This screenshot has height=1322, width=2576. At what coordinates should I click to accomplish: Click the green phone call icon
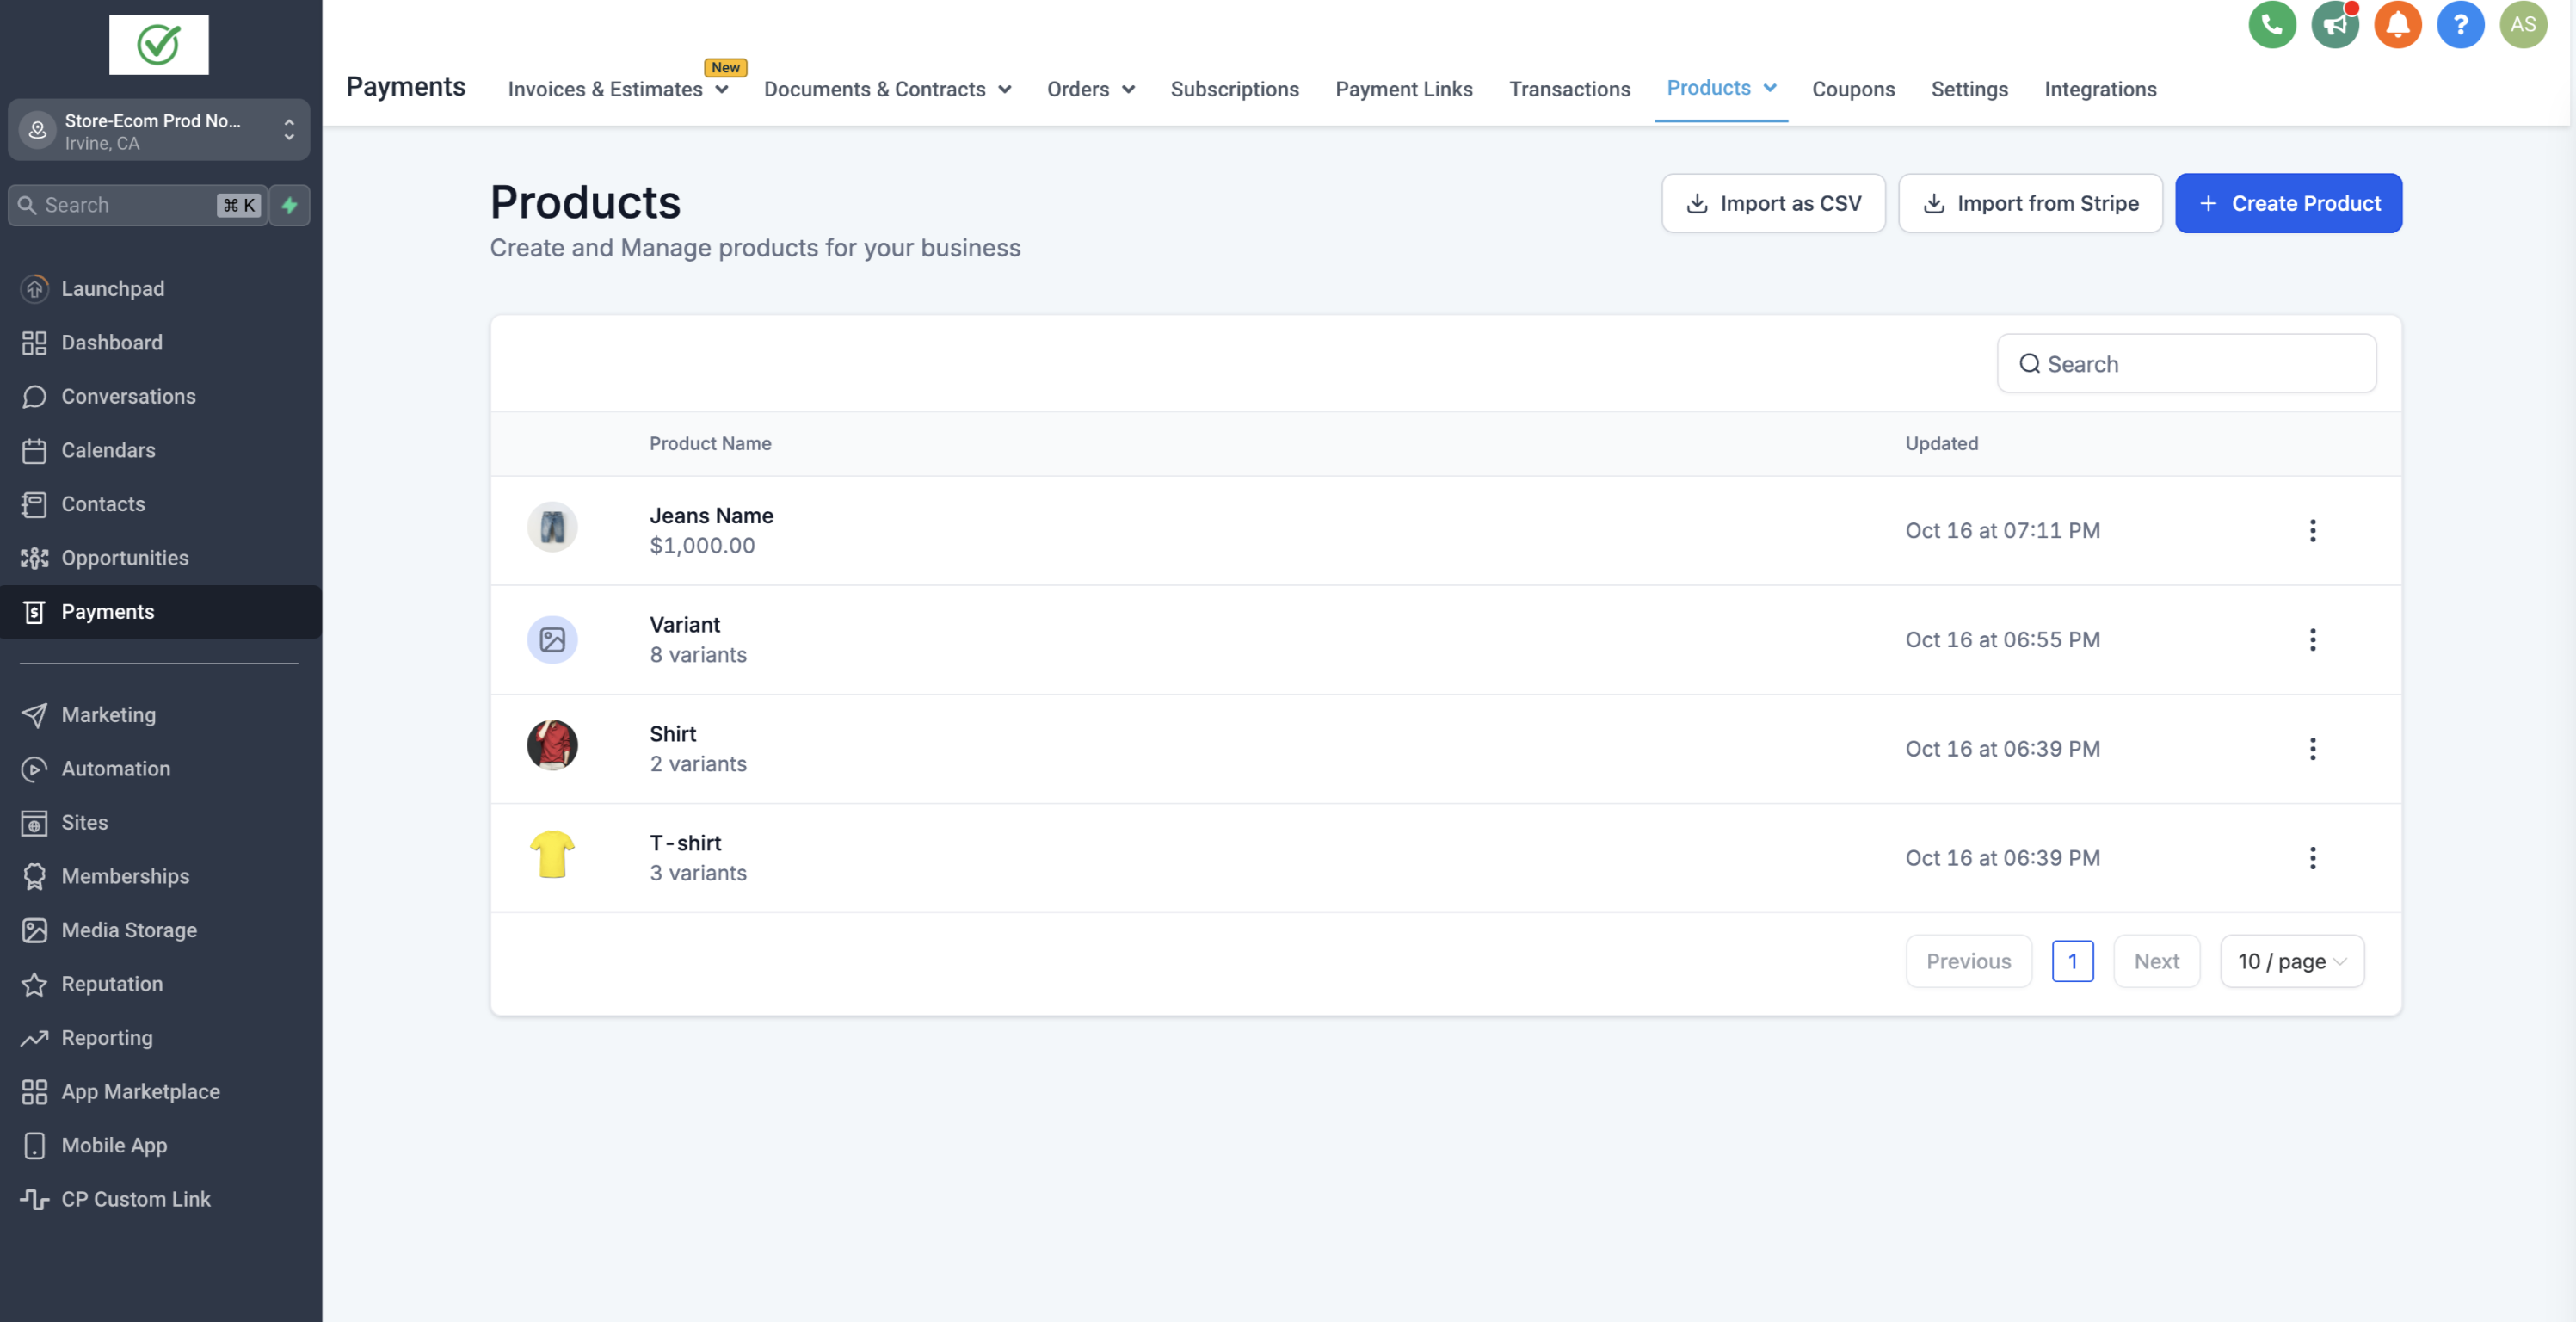[2271, 24]
